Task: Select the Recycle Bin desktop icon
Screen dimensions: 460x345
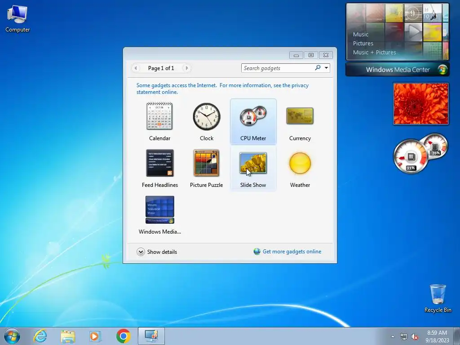Action: (438, 298)
